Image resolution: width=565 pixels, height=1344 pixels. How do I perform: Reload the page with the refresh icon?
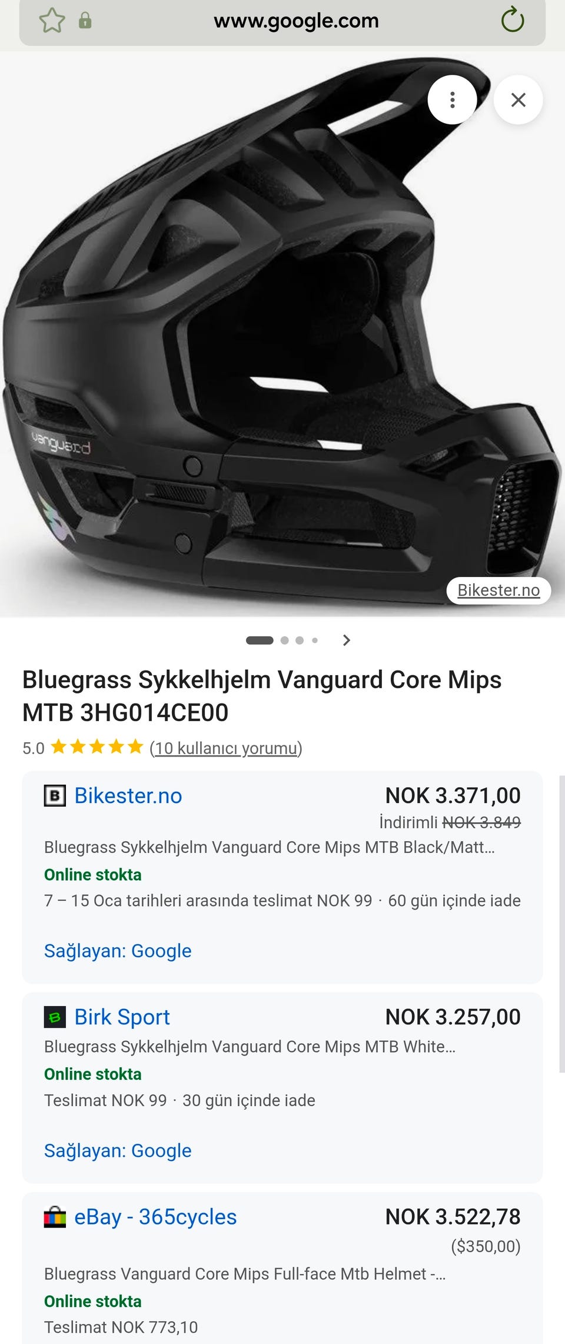coord(513,20)
